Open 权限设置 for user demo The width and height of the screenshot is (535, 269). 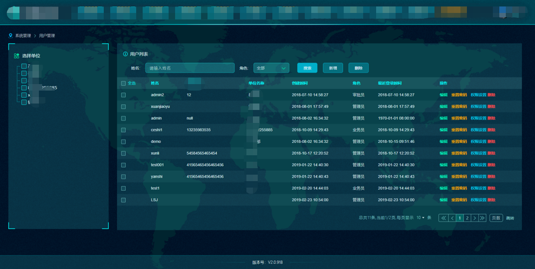pos(478,142)
